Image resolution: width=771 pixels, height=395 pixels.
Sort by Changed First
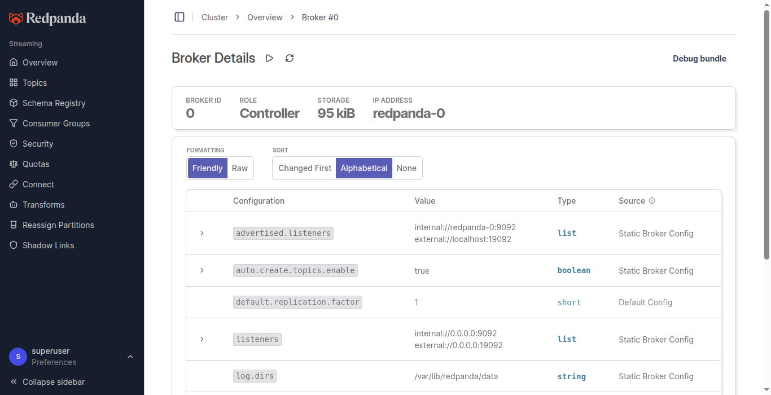(305, 168)
